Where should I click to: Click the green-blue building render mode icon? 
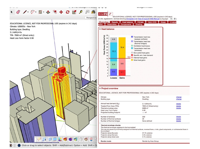coord(76,139)
